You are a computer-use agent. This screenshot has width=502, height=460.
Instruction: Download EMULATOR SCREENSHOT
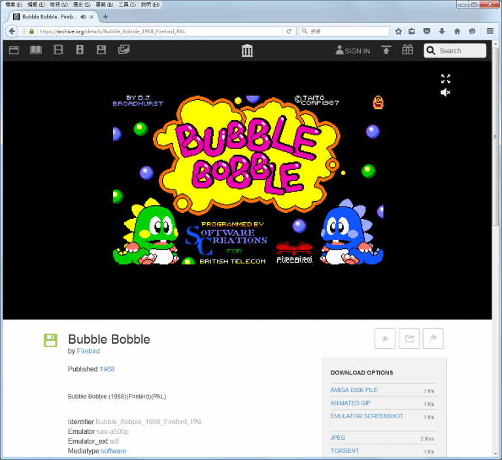367,416
